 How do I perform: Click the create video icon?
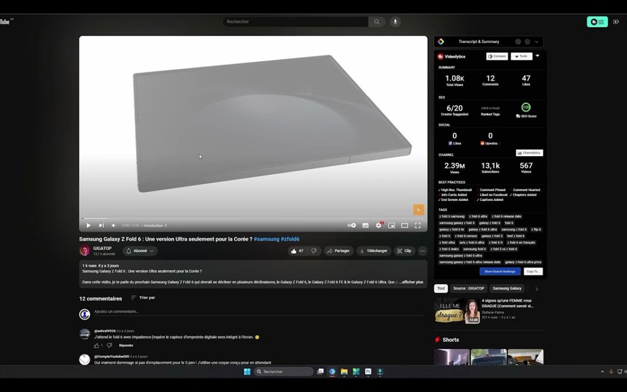(616, 21)
